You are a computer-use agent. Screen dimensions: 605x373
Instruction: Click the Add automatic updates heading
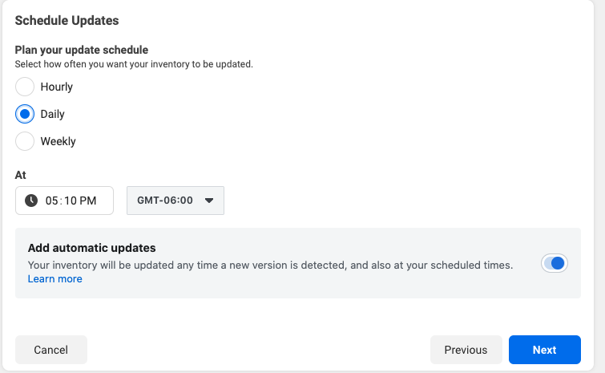point(92,248)
